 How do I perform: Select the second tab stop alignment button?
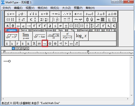click(x=17, y=49)
